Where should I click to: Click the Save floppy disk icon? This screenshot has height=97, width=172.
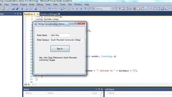click(x=13, y=9)
